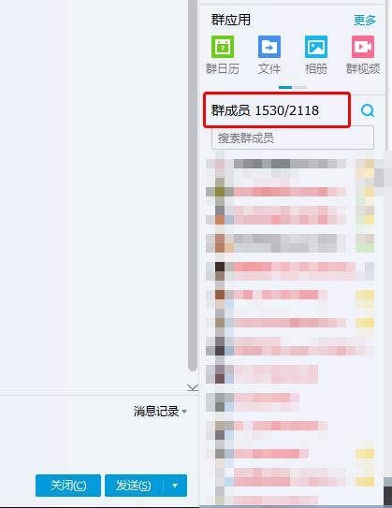Open the 群日历 calendar app icon

coord(223,47)
